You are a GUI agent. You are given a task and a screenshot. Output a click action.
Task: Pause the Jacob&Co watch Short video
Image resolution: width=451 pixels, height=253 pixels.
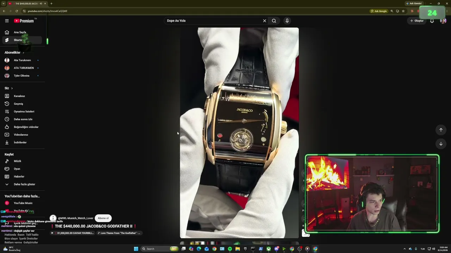(239, 133)
